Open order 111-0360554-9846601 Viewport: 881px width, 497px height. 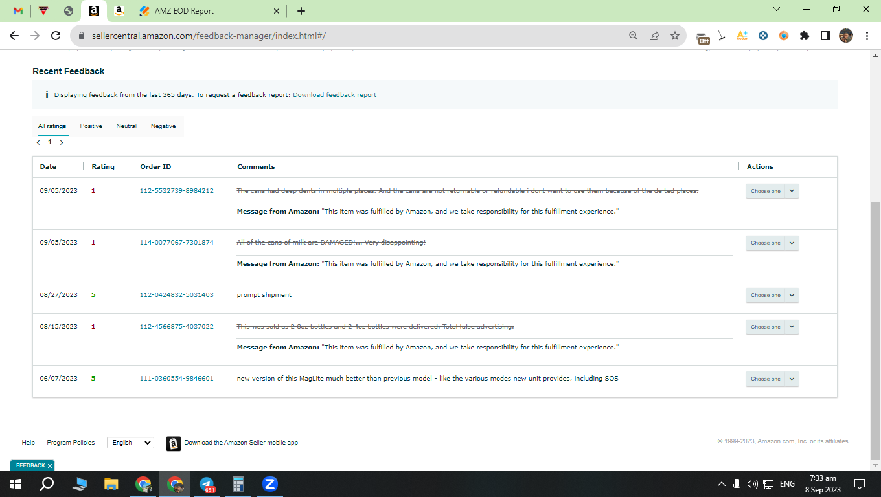coord(177,378)
